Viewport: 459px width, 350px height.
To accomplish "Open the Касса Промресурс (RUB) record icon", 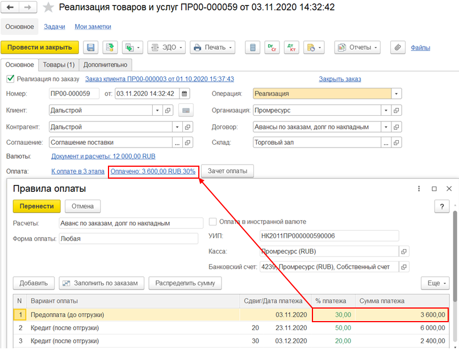I will coord(404,251).
